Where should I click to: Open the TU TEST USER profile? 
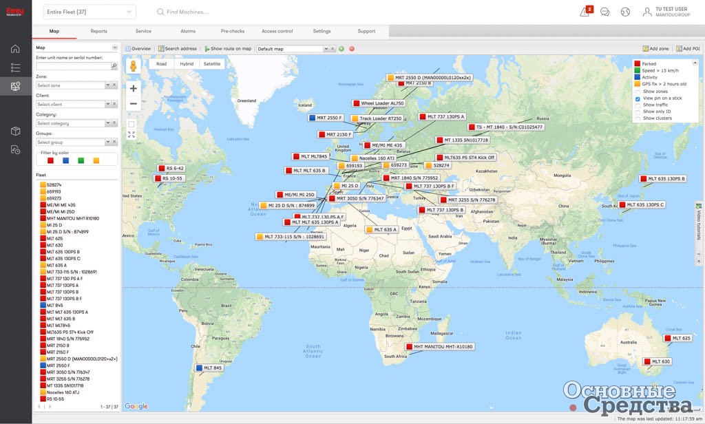[666, 12]
